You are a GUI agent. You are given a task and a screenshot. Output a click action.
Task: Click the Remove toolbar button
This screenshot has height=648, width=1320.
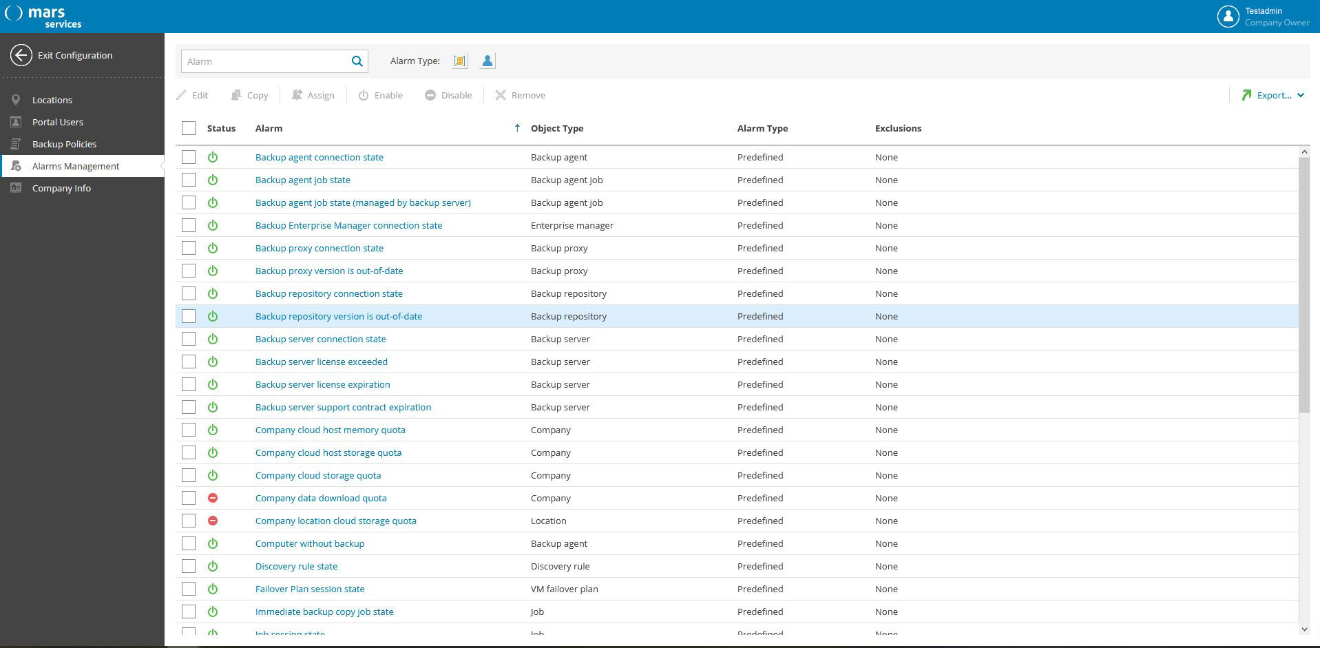(x=520, y=95)
